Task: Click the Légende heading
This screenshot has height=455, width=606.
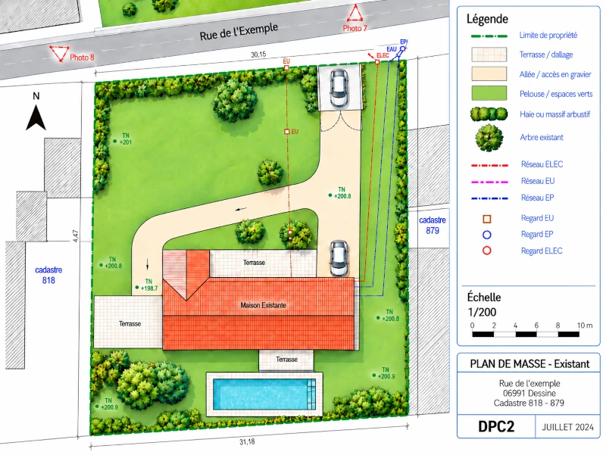Action: point(487,18)
